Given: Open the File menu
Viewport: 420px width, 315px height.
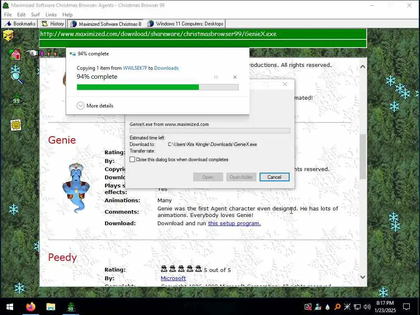Looking at the screenshot, I should [x=8, y=14].
